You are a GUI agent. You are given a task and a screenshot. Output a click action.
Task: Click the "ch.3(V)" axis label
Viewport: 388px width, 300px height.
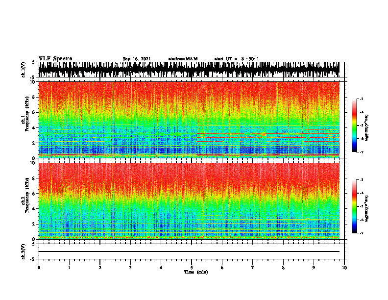[24, 251]
